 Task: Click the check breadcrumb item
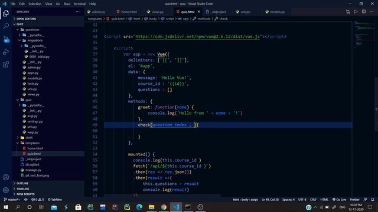pos(223,19)
